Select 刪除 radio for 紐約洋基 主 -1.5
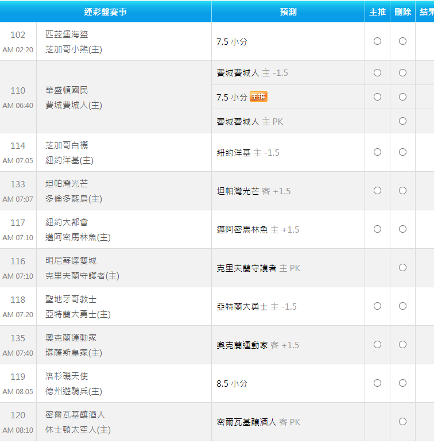Viewport: 434px width, 443px height. point(402,152)
